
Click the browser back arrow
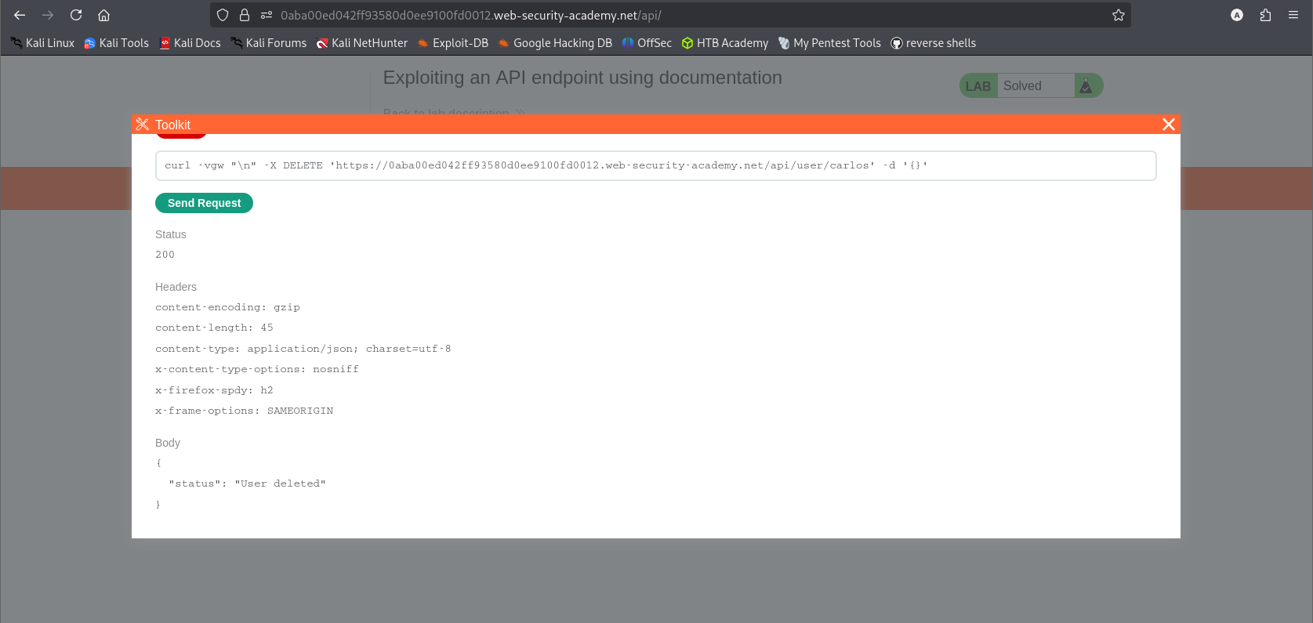point(20,15)
